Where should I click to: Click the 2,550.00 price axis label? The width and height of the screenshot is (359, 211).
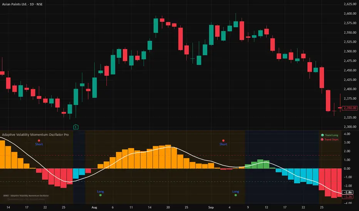tap(350, 32)
